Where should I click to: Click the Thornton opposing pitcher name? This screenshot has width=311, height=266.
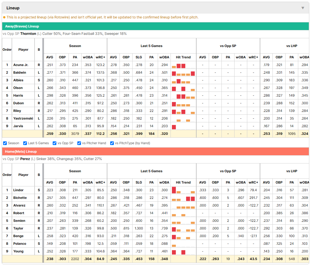[28, 34]
